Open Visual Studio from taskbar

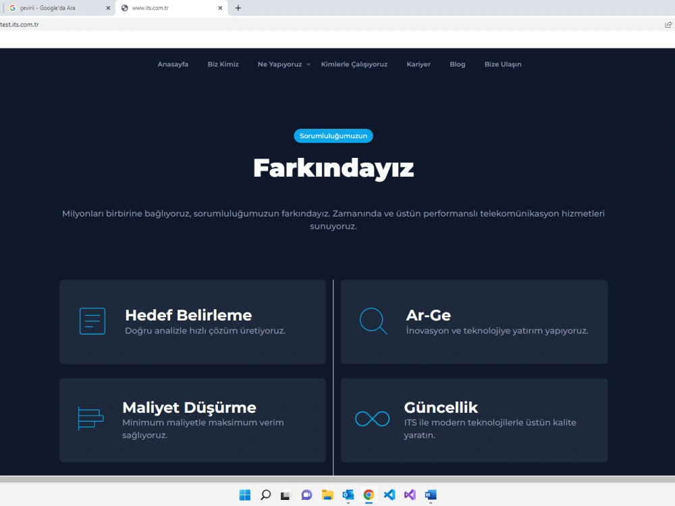click(410, 495)
